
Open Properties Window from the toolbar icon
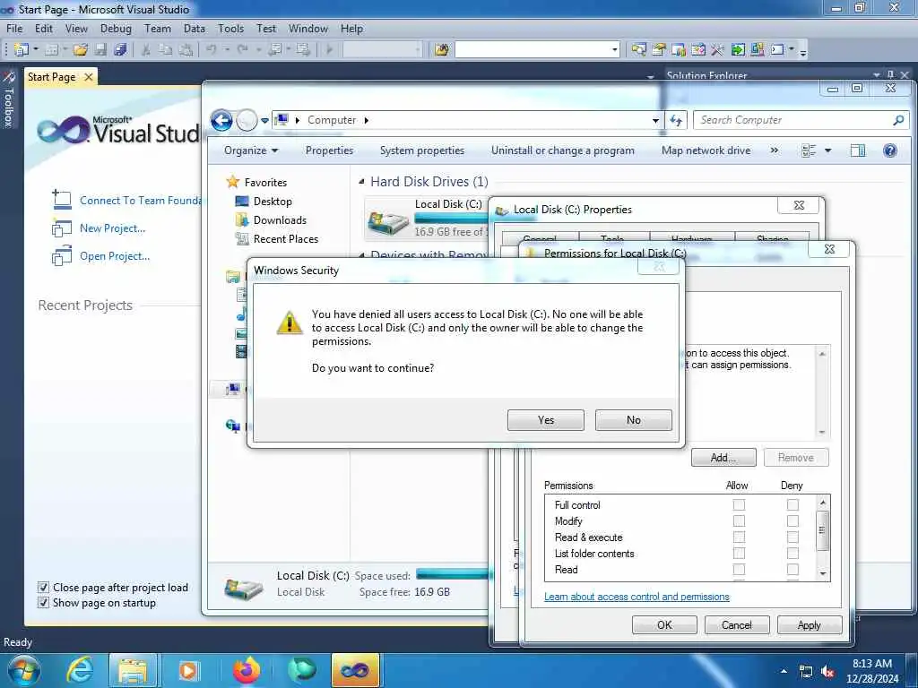tap(659, 50)
